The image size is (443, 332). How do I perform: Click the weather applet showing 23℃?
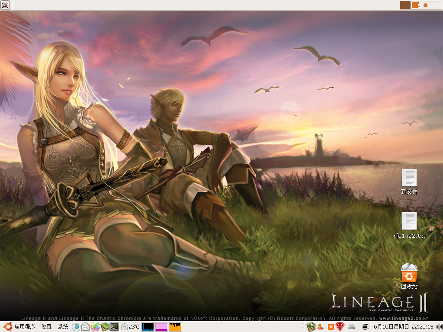pyautogui.click(x=130, y=327)
